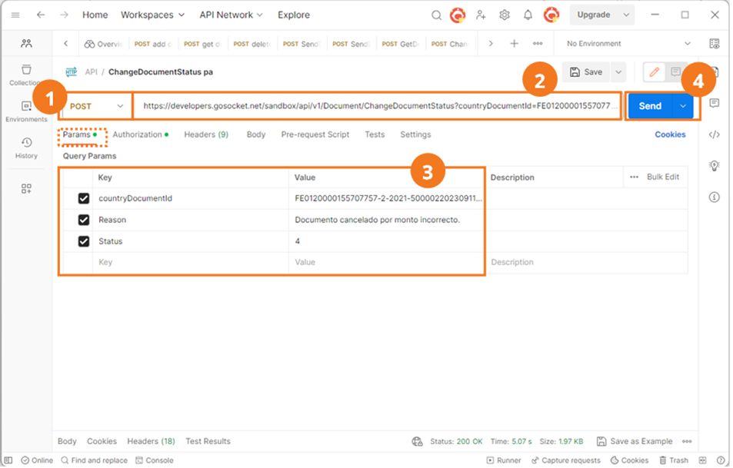Click the Upgrade button
Viewport: 733px width, 468px height.
point(594,15)
